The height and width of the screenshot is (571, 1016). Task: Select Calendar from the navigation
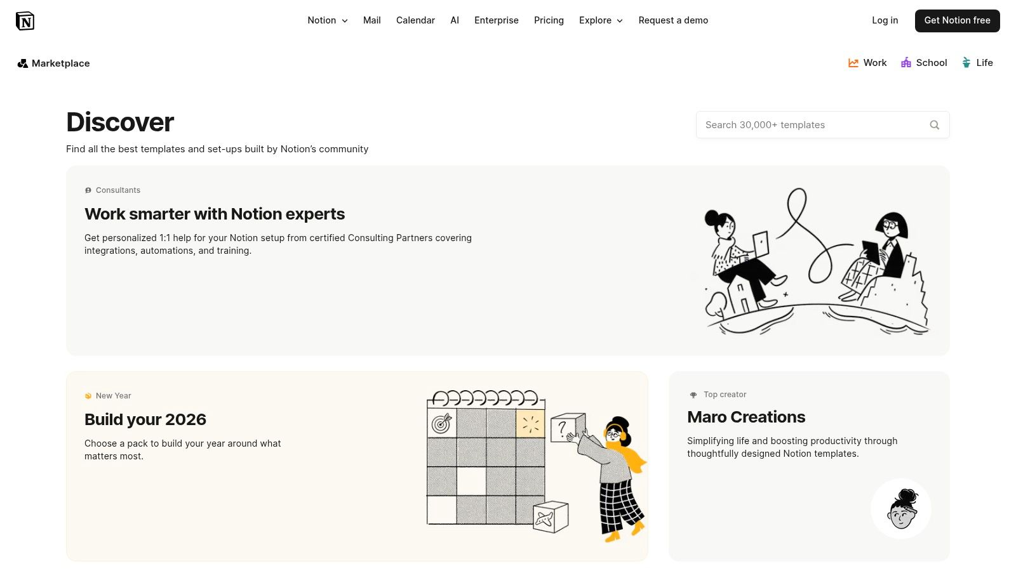point(415,20)
